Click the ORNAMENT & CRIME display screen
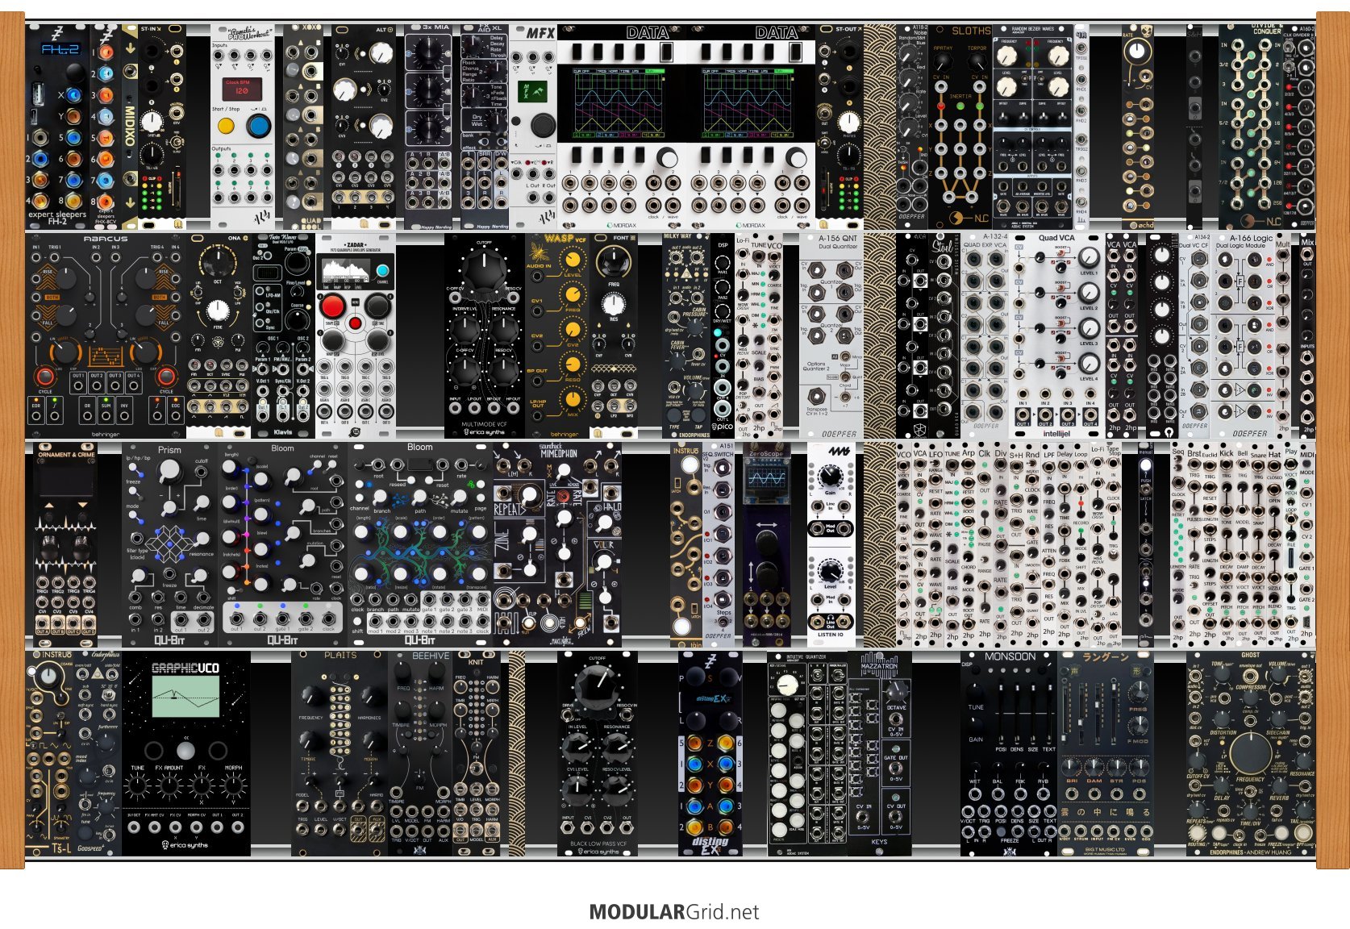Image resolution: width=1350 pixels, height=929 pixels. [x=65, y=479]
